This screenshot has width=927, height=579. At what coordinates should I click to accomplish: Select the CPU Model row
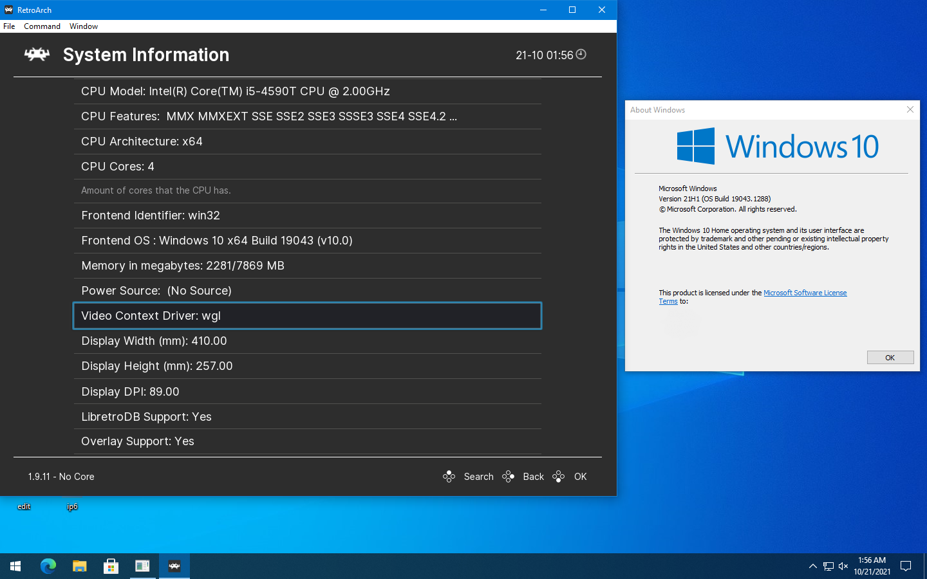tap(308, 91)
